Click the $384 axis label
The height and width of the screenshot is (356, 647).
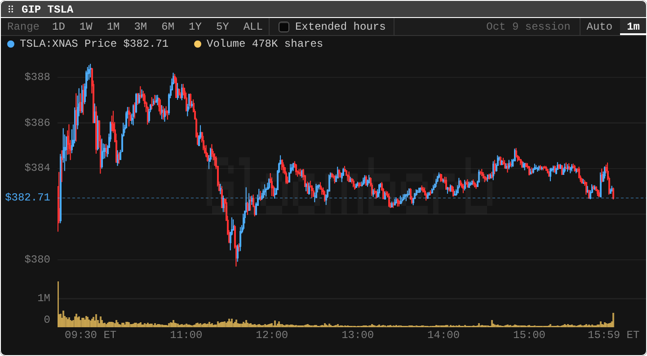37,168
